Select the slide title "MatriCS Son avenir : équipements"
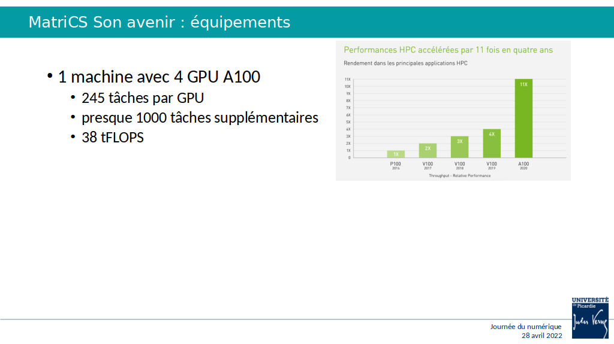 pyautogui.click(x=159, y=22)
